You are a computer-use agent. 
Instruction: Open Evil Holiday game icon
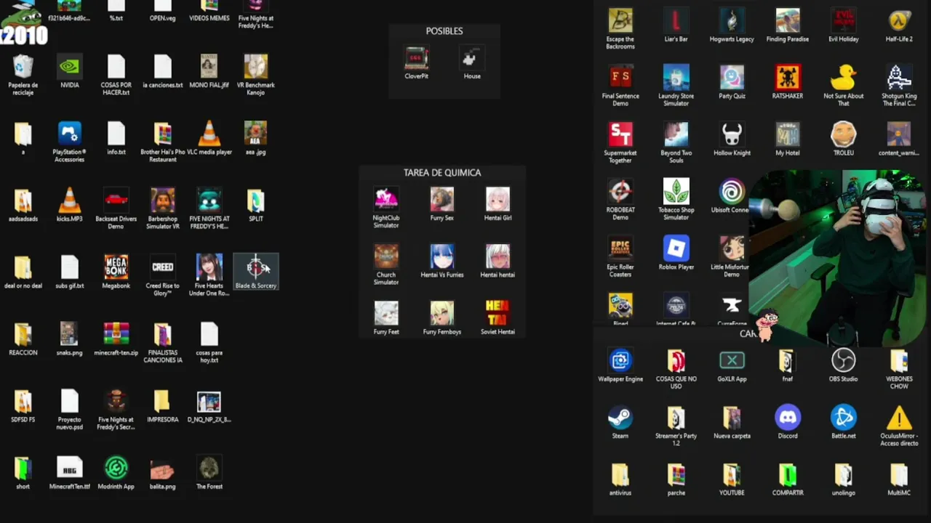pos(844,20)
